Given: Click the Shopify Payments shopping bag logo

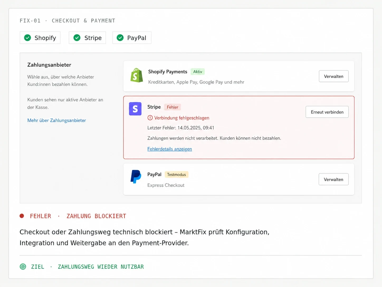Looking at the screenshot, I should [137, 75].
